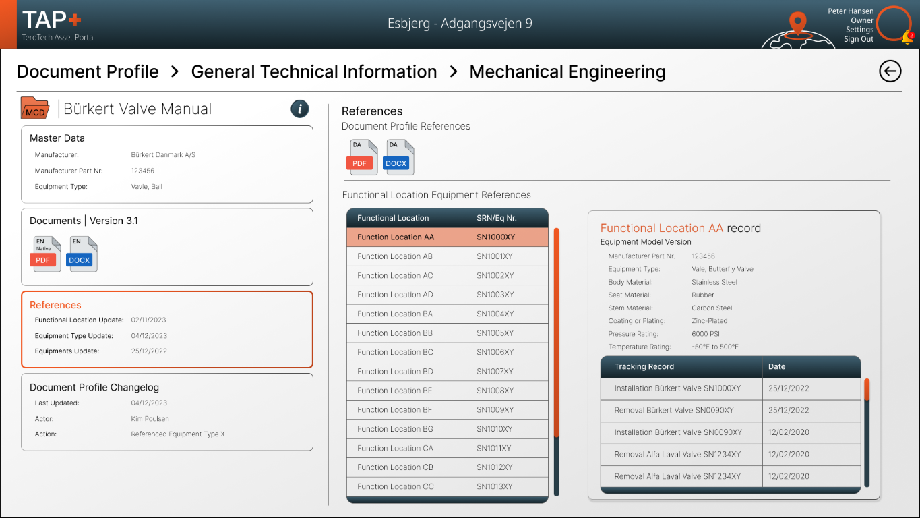This screenshot has height=518, width=920.
Task: Click the Owner role label
Action: click(x=862, y=20)
